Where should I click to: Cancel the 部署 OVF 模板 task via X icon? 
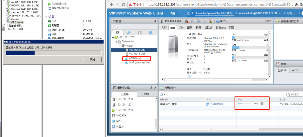(262, 104)
